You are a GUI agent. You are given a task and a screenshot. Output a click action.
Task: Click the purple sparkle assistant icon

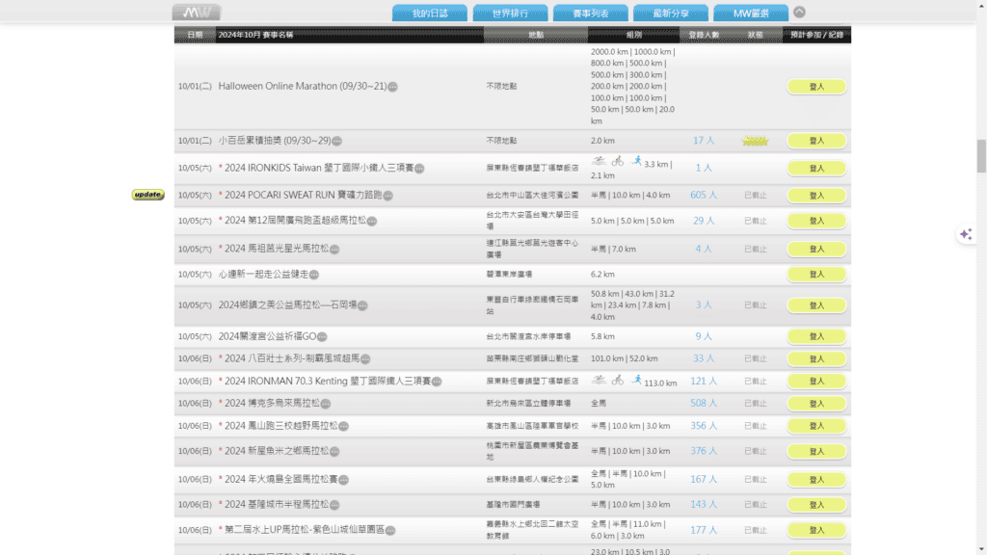[x=966, y=234]
